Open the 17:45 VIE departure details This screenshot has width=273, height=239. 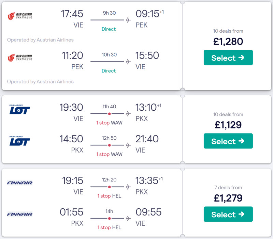click(x=72, y=19)
